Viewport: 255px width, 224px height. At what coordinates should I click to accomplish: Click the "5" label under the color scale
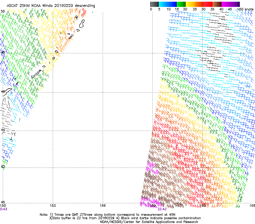pos(159,9)
